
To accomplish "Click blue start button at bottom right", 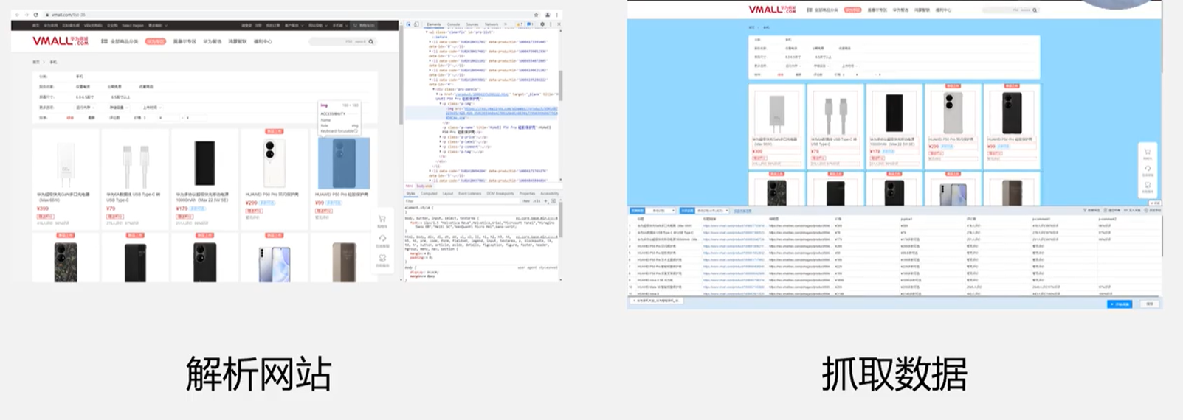I will pyautogui.click(x=1120, y=304).
